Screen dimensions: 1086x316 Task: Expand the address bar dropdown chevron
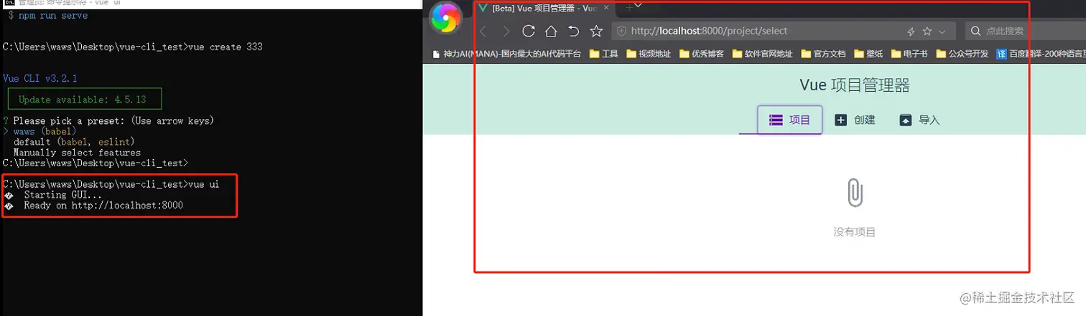(x=942, y=32)
